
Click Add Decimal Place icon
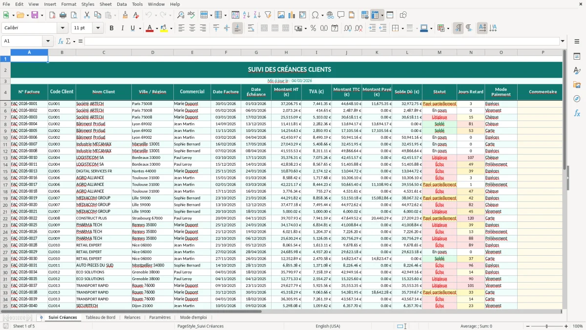[348, 28]
